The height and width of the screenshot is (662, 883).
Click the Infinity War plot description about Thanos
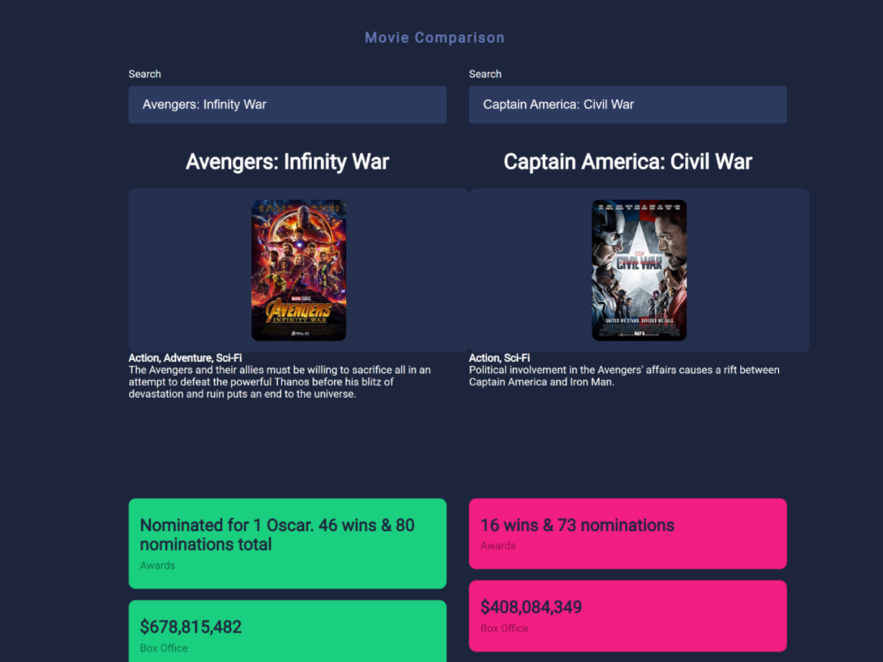(x=280, y=382)
